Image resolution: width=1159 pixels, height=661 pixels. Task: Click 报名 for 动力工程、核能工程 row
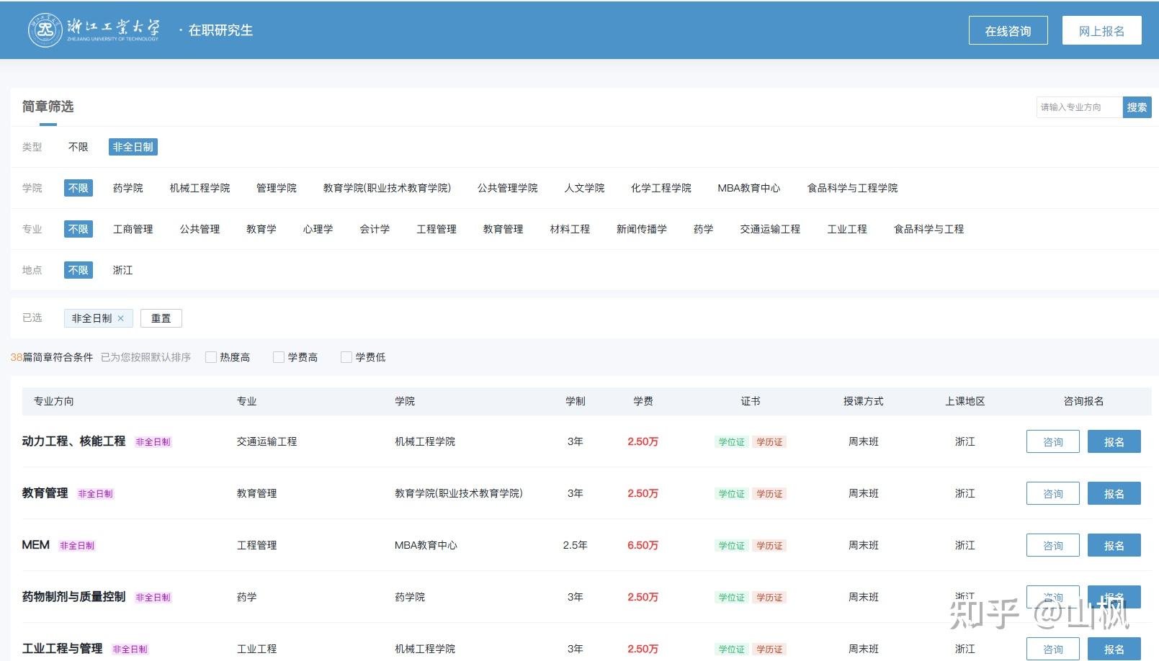1114,441
